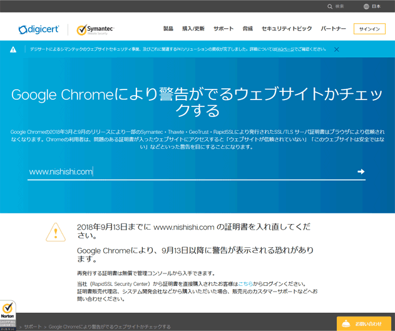Click the 検索 search text field

pyautogui.click(x=339, y=6)
